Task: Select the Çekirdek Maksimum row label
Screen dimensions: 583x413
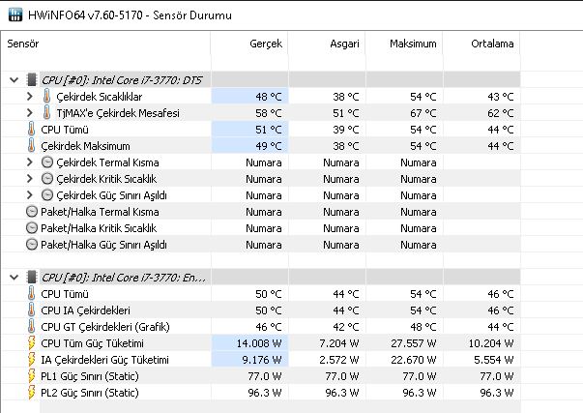Action: point(85,146)
